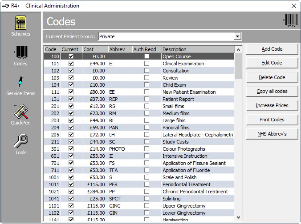This screenshot has height=224, width=301.
Task: Click the Auth Reqd column header
Action: click(147, 49)
